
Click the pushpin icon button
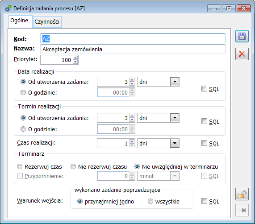242,210
